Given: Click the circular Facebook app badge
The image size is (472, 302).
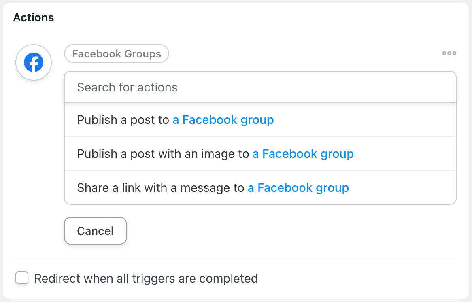Looking at the screenshot, I should (x=34, y=62).
